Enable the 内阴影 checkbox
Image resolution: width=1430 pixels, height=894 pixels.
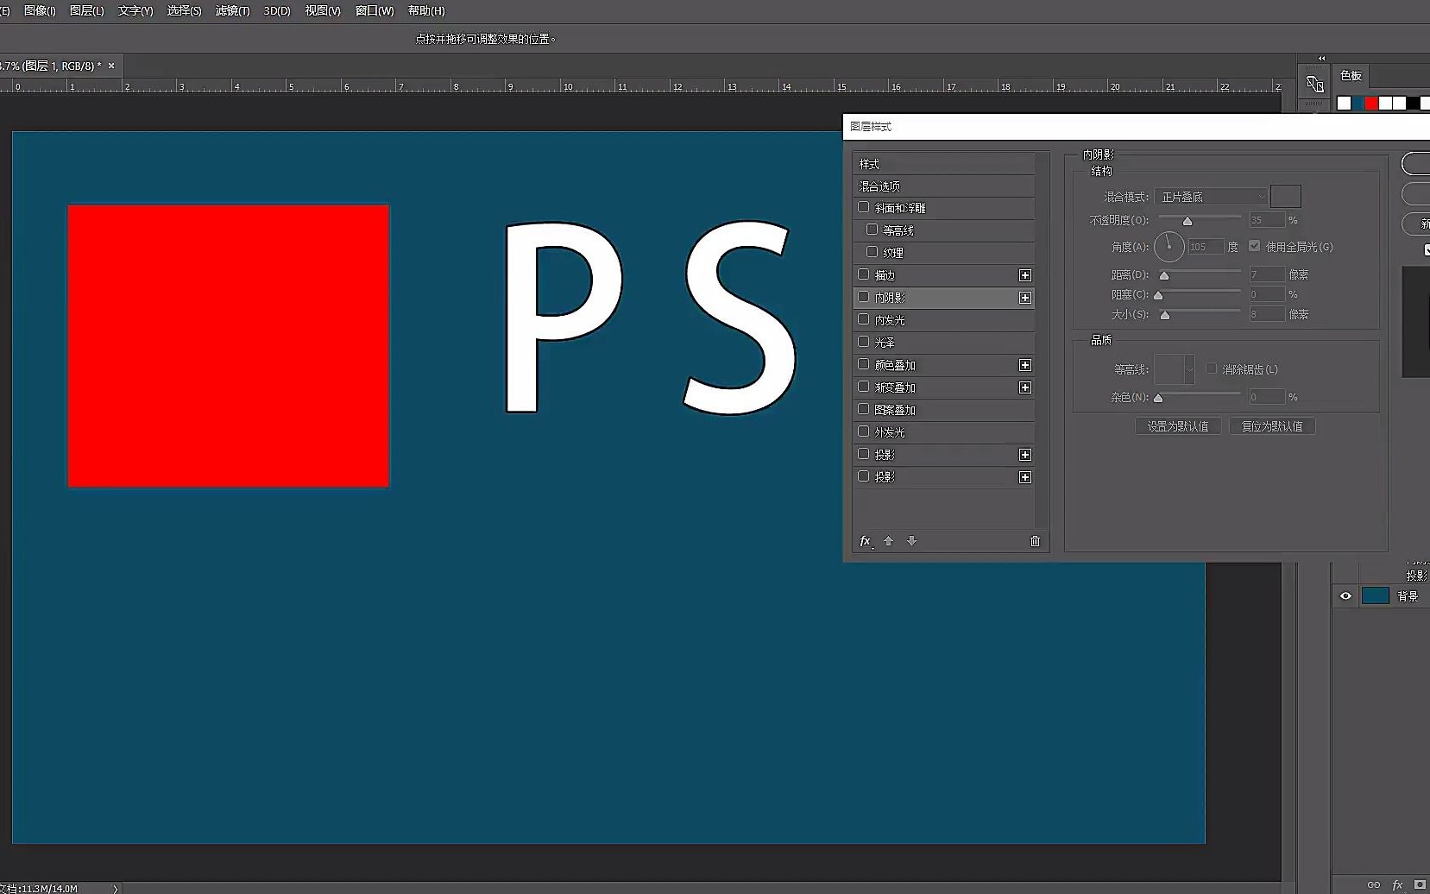pyautogui.click(x=864, y=297)
